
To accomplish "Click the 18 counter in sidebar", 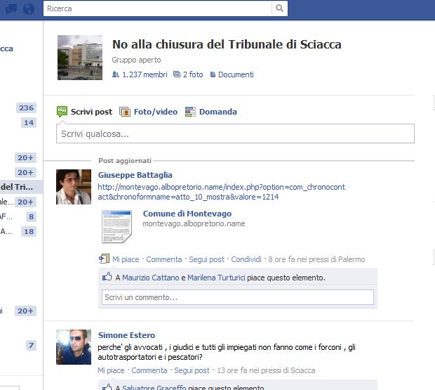I will point(29,231).
